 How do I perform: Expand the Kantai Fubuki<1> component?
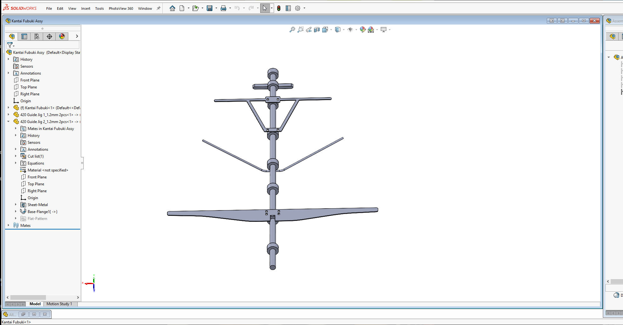[x=8, y=108]
